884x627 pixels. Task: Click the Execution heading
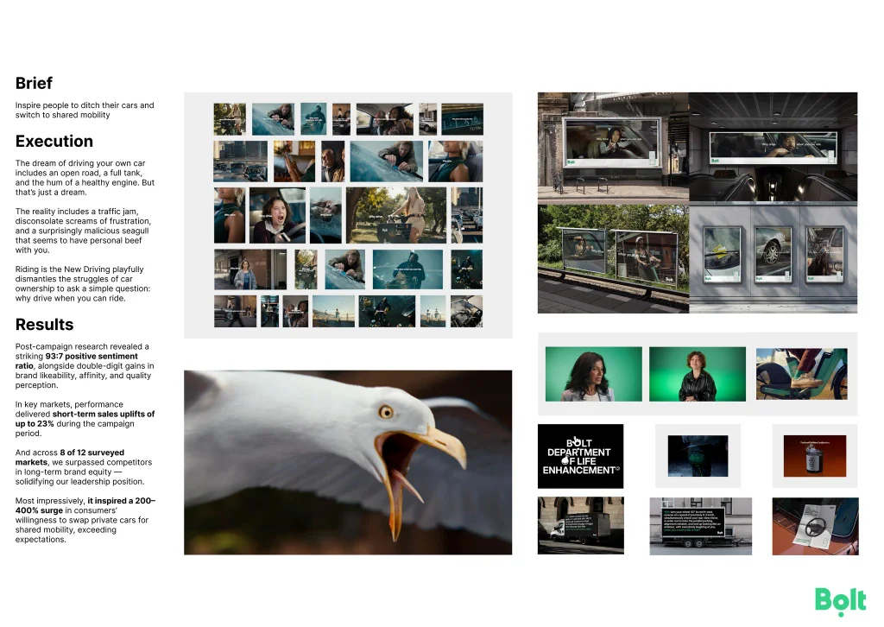coord(54,141)
